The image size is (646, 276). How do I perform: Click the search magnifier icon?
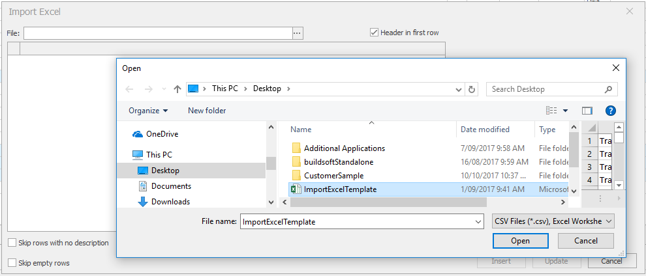click(x=608, y=89)
